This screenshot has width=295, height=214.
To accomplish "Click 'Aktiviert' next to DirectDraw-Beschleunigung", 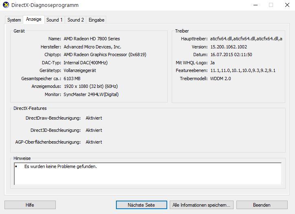I will click(x=94, y=118).
